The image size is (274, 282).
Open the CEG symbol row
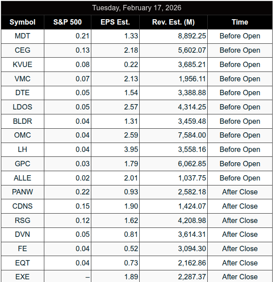click(x=22, y=51)
